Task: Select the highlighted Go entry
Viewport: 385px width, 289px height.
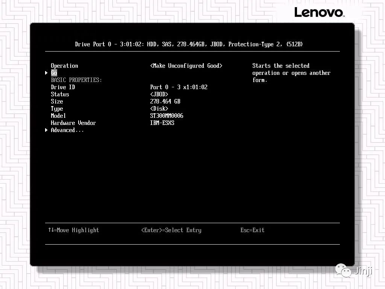Action: pos(54,73)
